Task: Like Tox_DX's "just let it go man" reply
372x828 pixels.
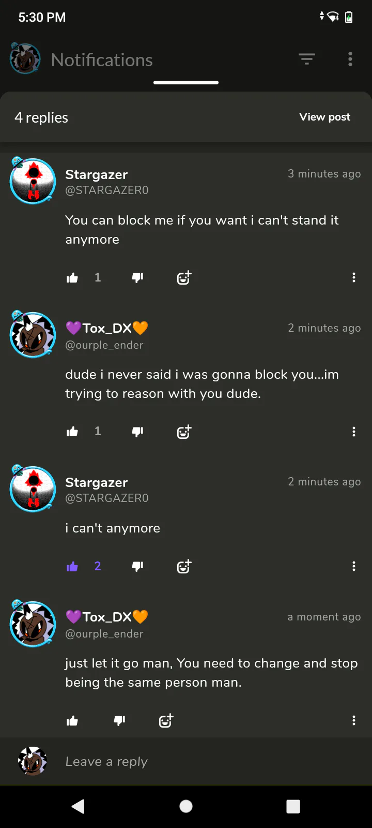Action: click(x=72, y=720)
